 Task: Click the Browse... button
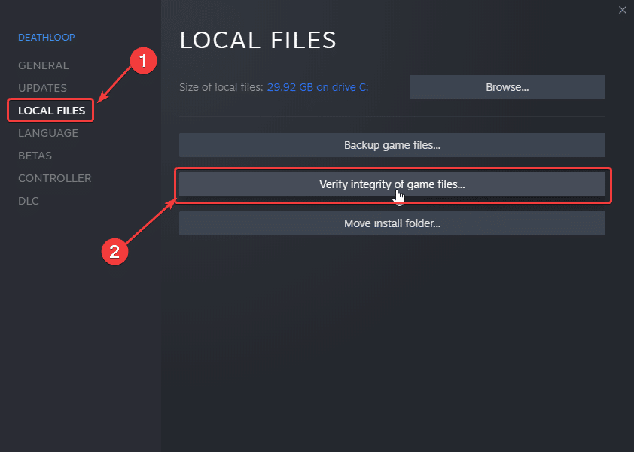pos(507,87)
